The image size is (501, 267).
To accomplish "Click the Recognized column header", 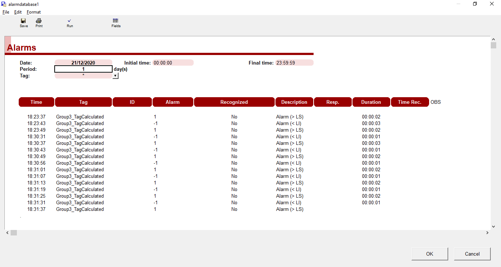I will 234,102.
